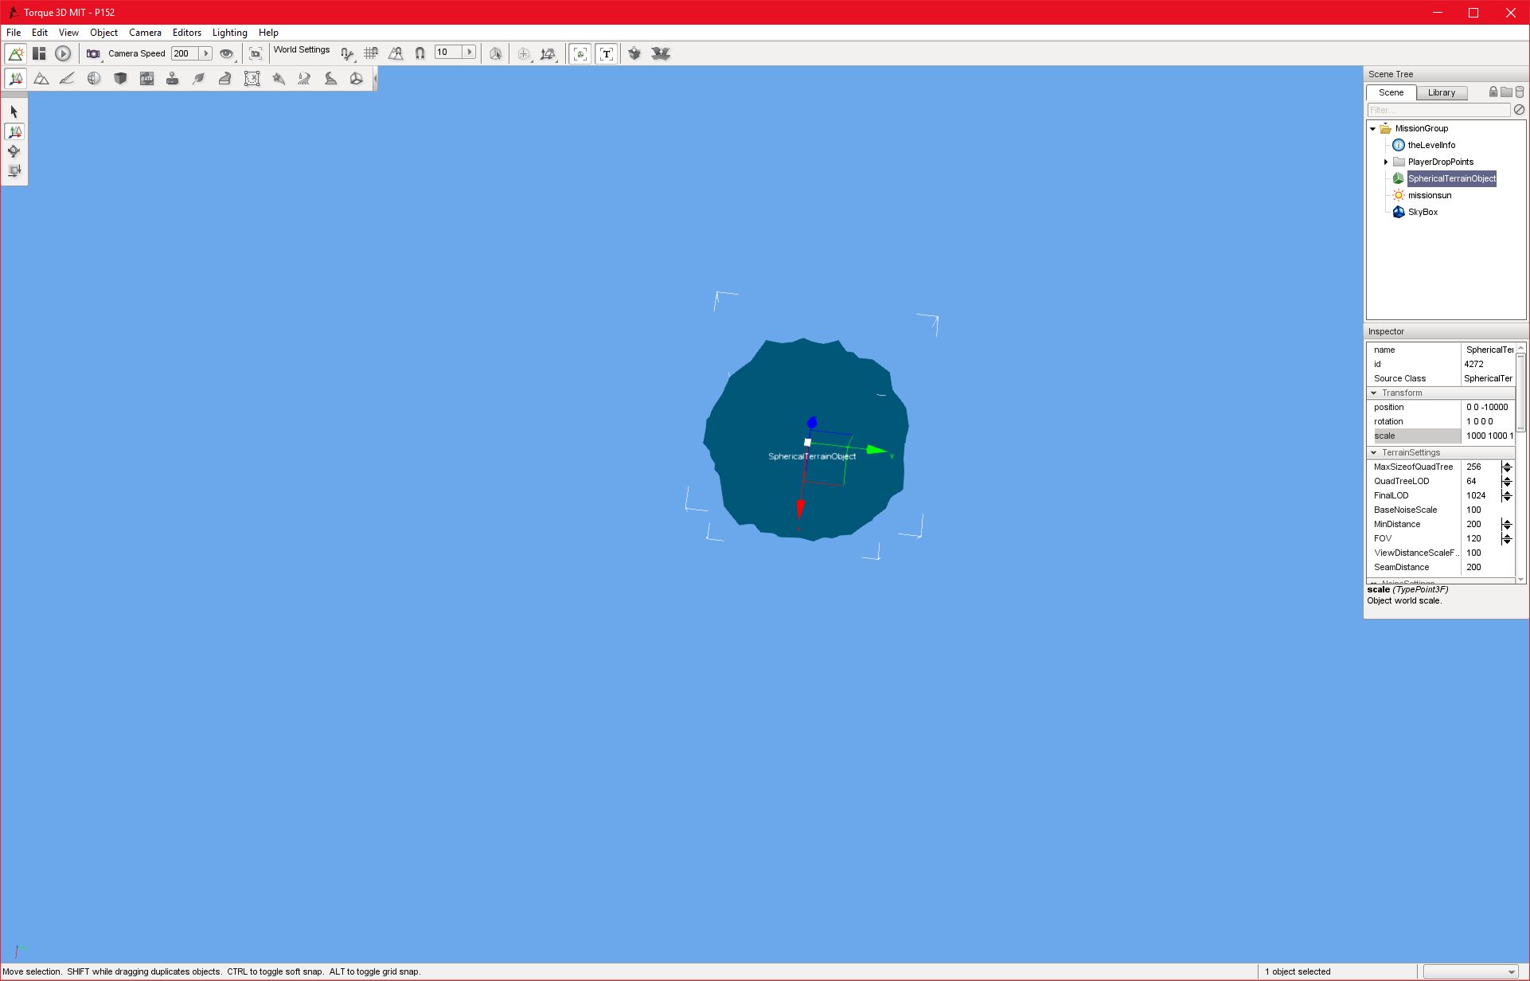Select the Sketch Tool cube icon
Screen dimensions: 1530x981
tap(120, 78)
